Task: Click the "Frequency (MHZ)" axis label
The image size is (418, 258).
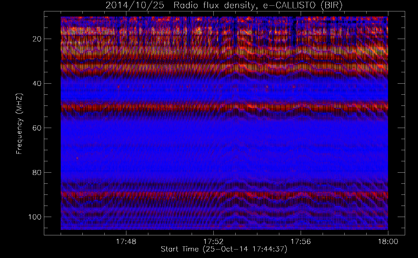Action: tap(20, 124)
